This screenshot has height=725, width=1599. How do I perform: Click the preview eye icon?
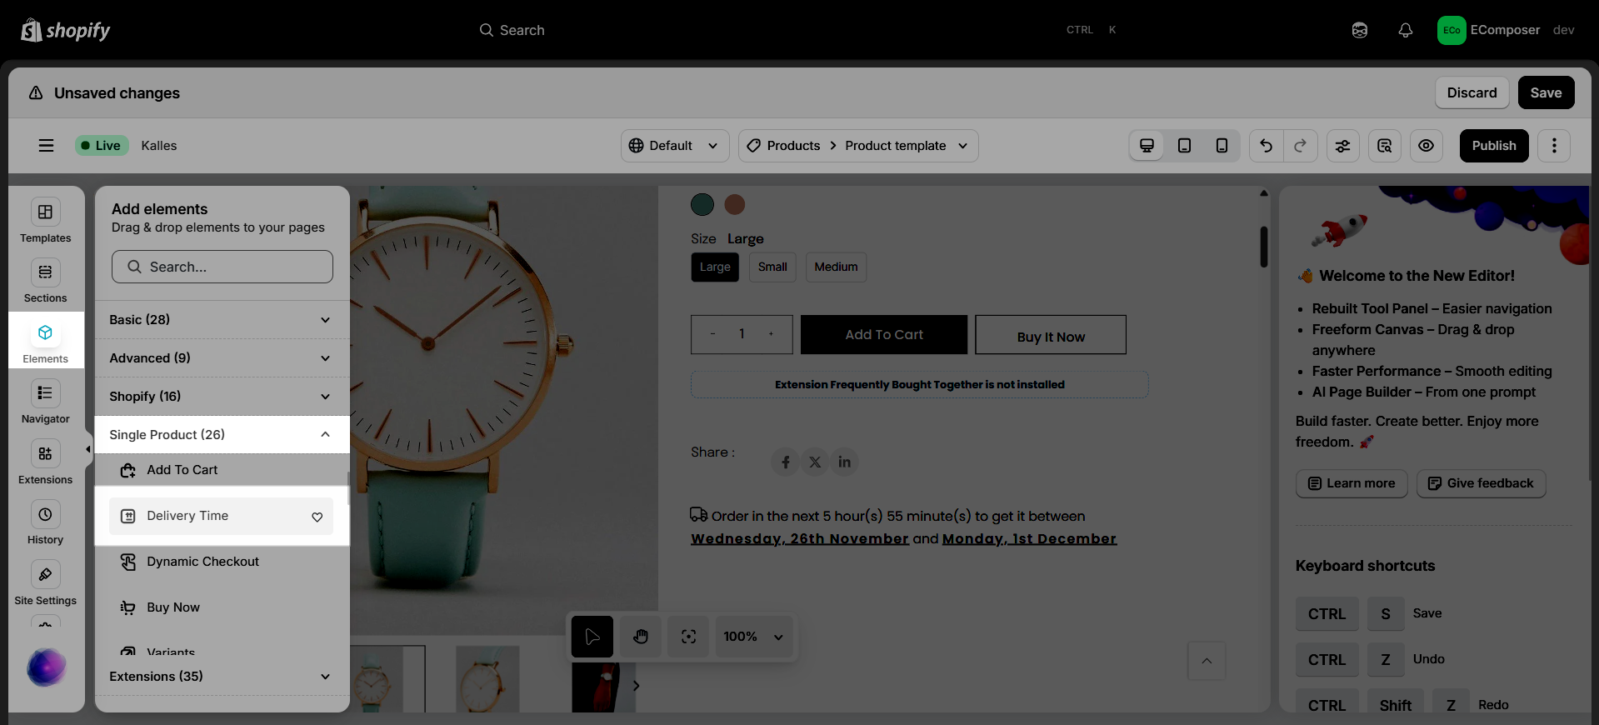coord(1427,146)
